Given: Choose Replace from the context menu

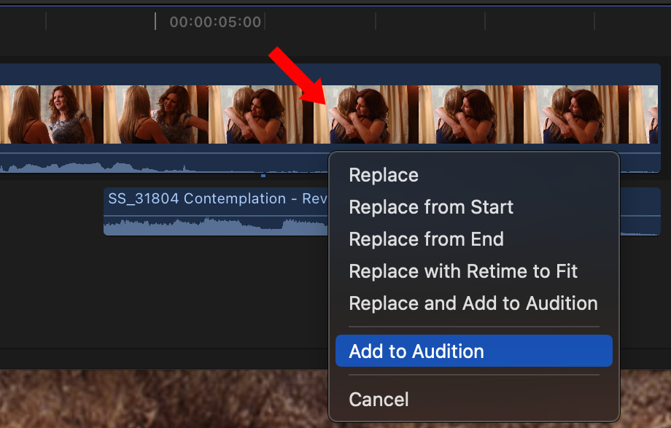Looking at the screenshot, I should (x=384, y=175).
